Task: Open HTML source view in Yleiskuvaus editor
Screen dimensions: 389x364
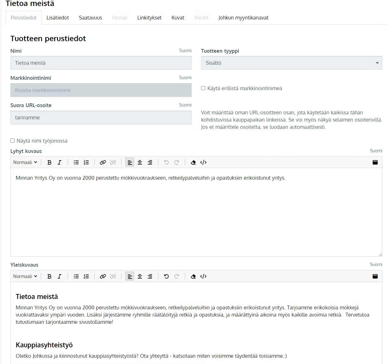Action: (x=203, y=276)
